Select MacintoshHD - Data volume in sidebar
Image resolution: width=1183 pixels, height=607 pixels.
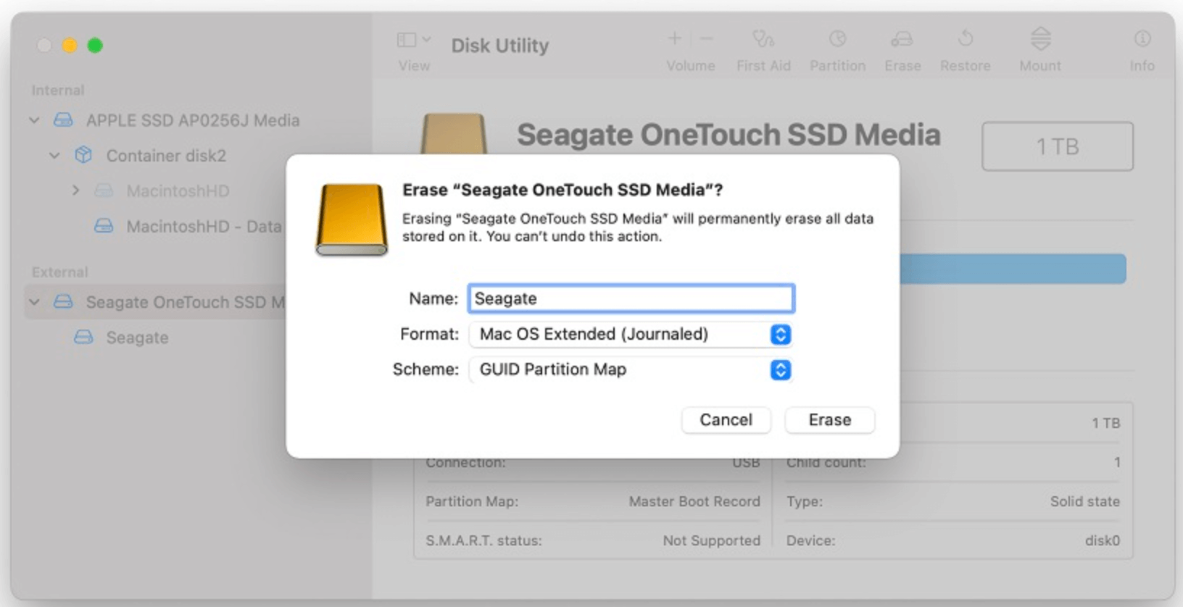tap(204, 227)
